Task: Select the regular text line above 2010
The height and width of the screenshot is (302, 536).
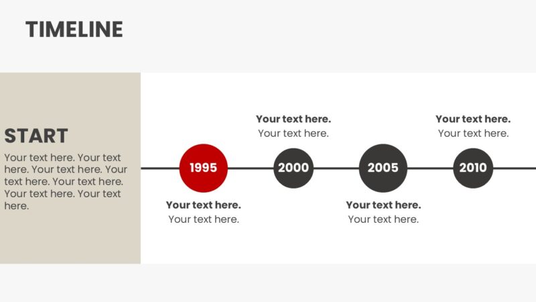Action: click(x=473, y=134)
